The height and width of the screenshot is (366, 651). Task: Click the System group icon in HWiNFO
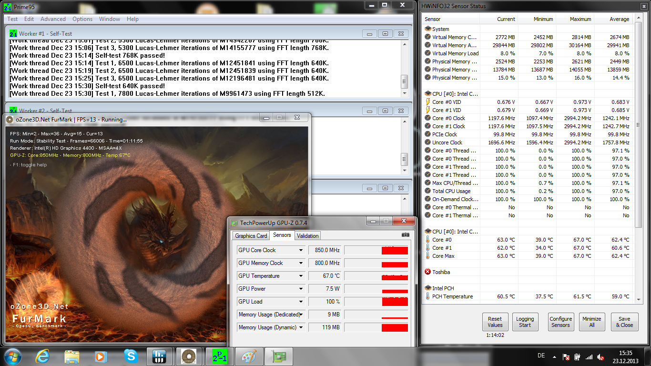[x=428, y=29]
